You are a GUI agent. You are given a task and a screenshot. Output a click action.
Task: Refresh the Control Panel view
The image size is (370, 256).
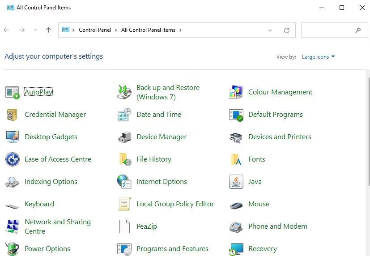(x=287, y=30)
